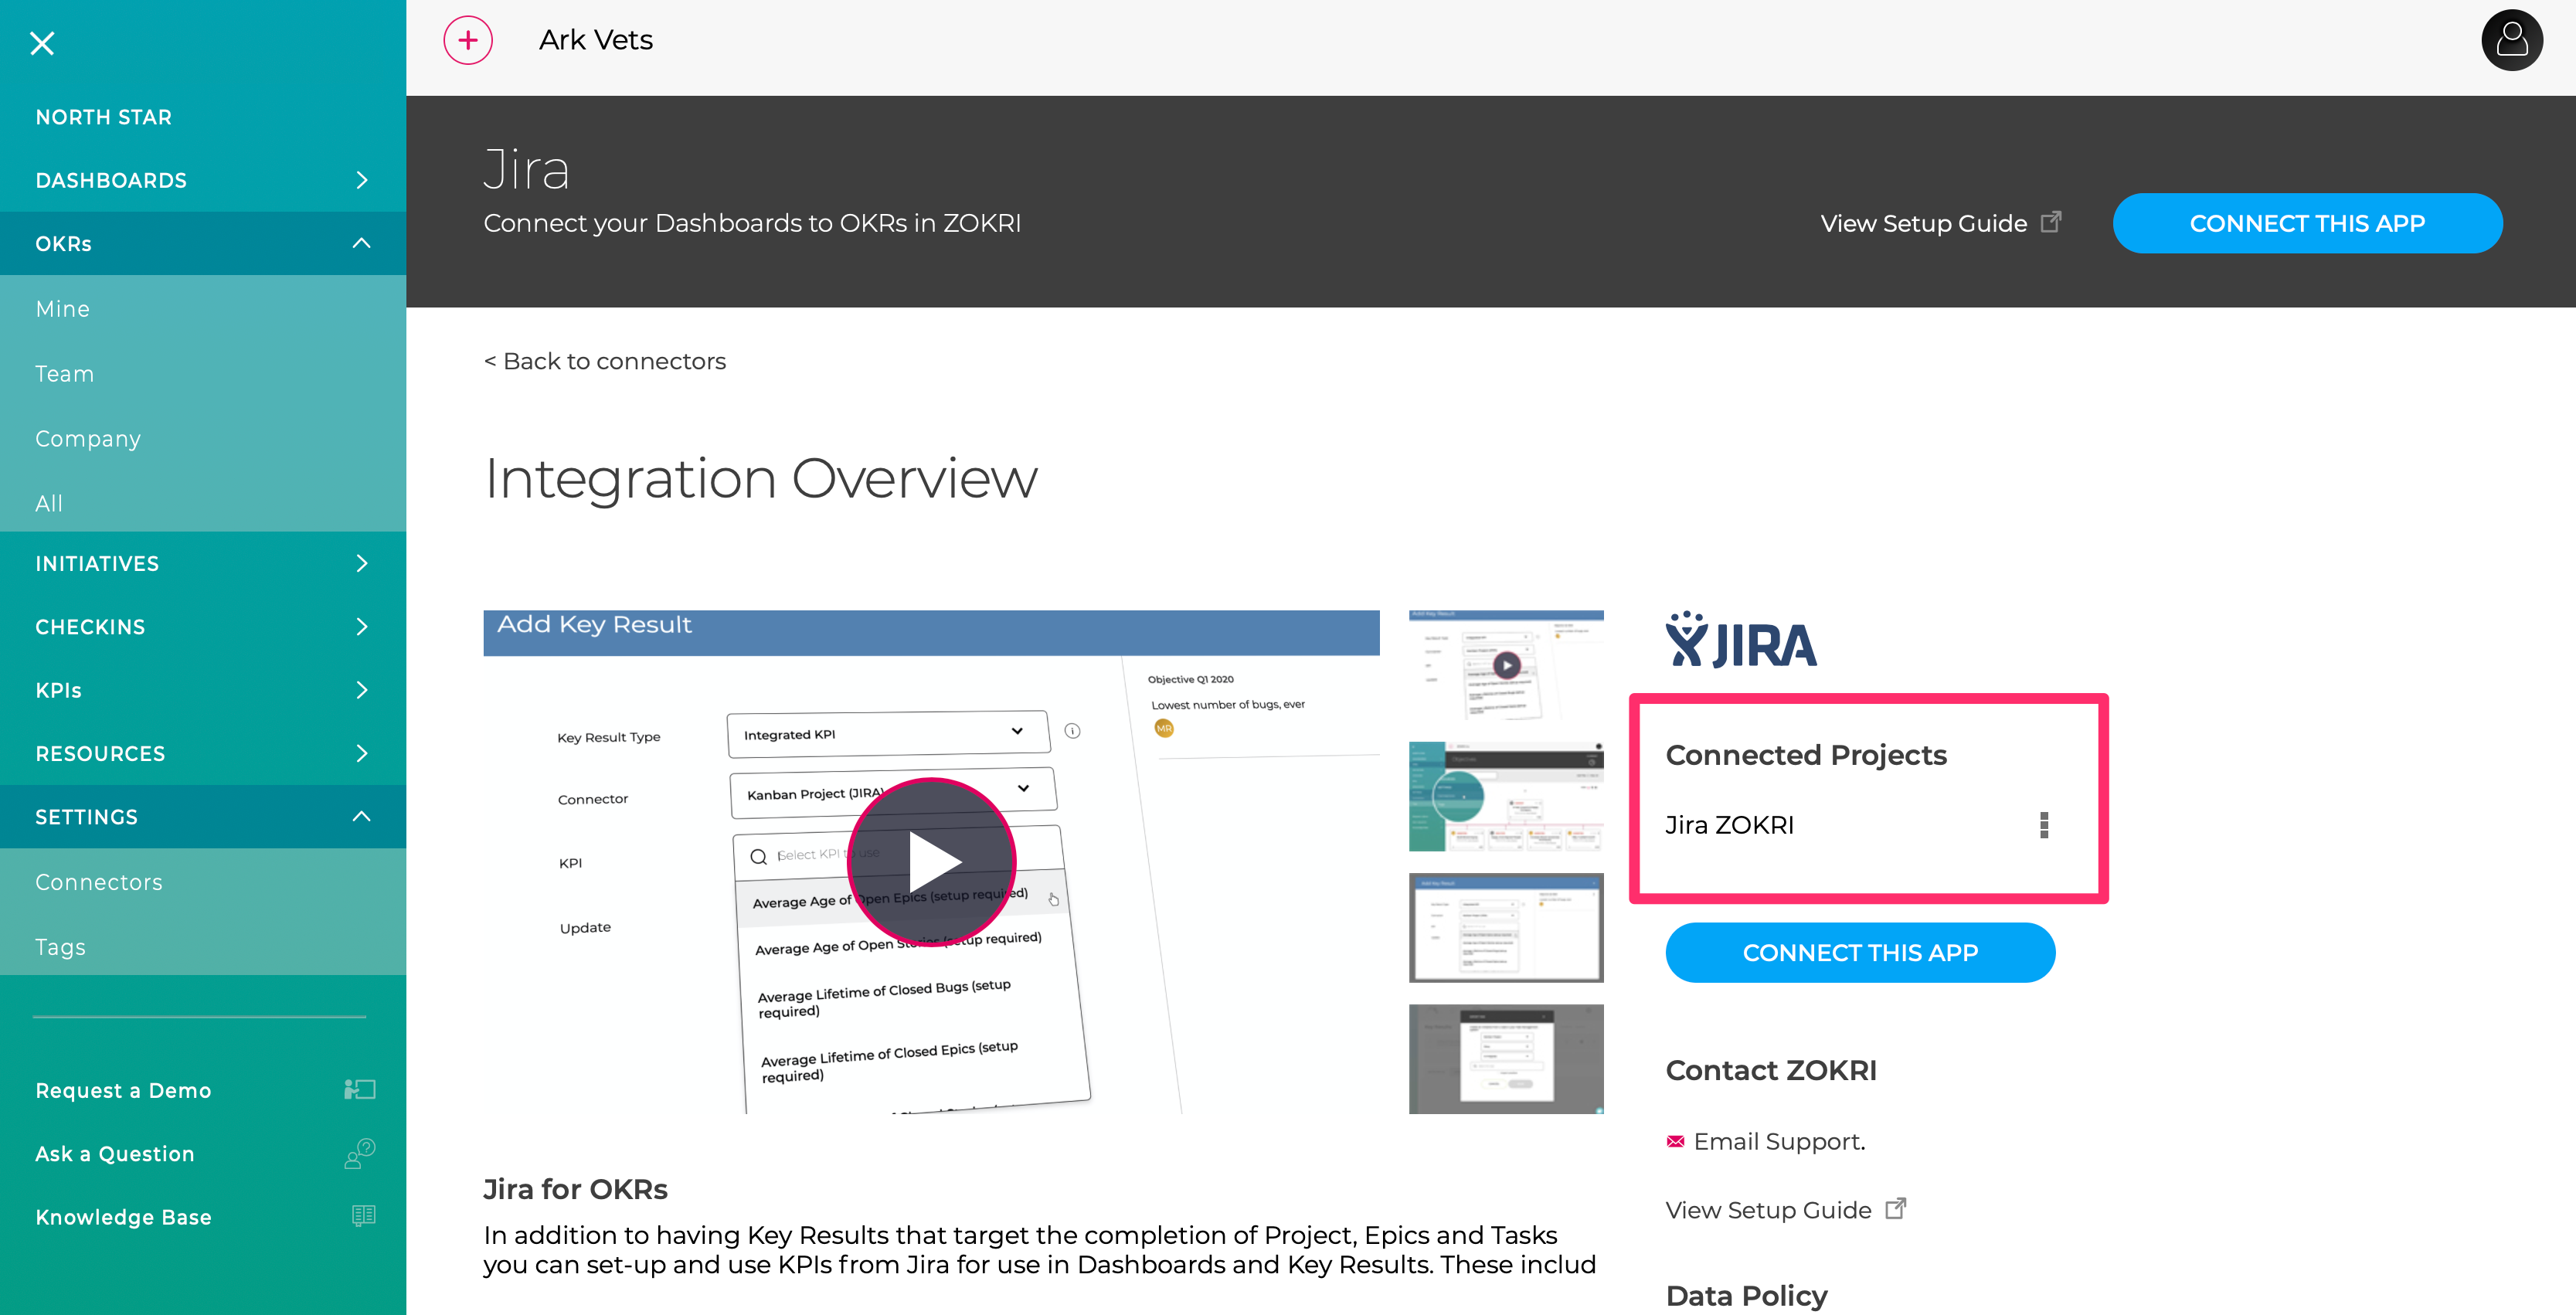
Task: Follow the Back to connectors link
Action: pyautogui.click(x=605, y=361)
